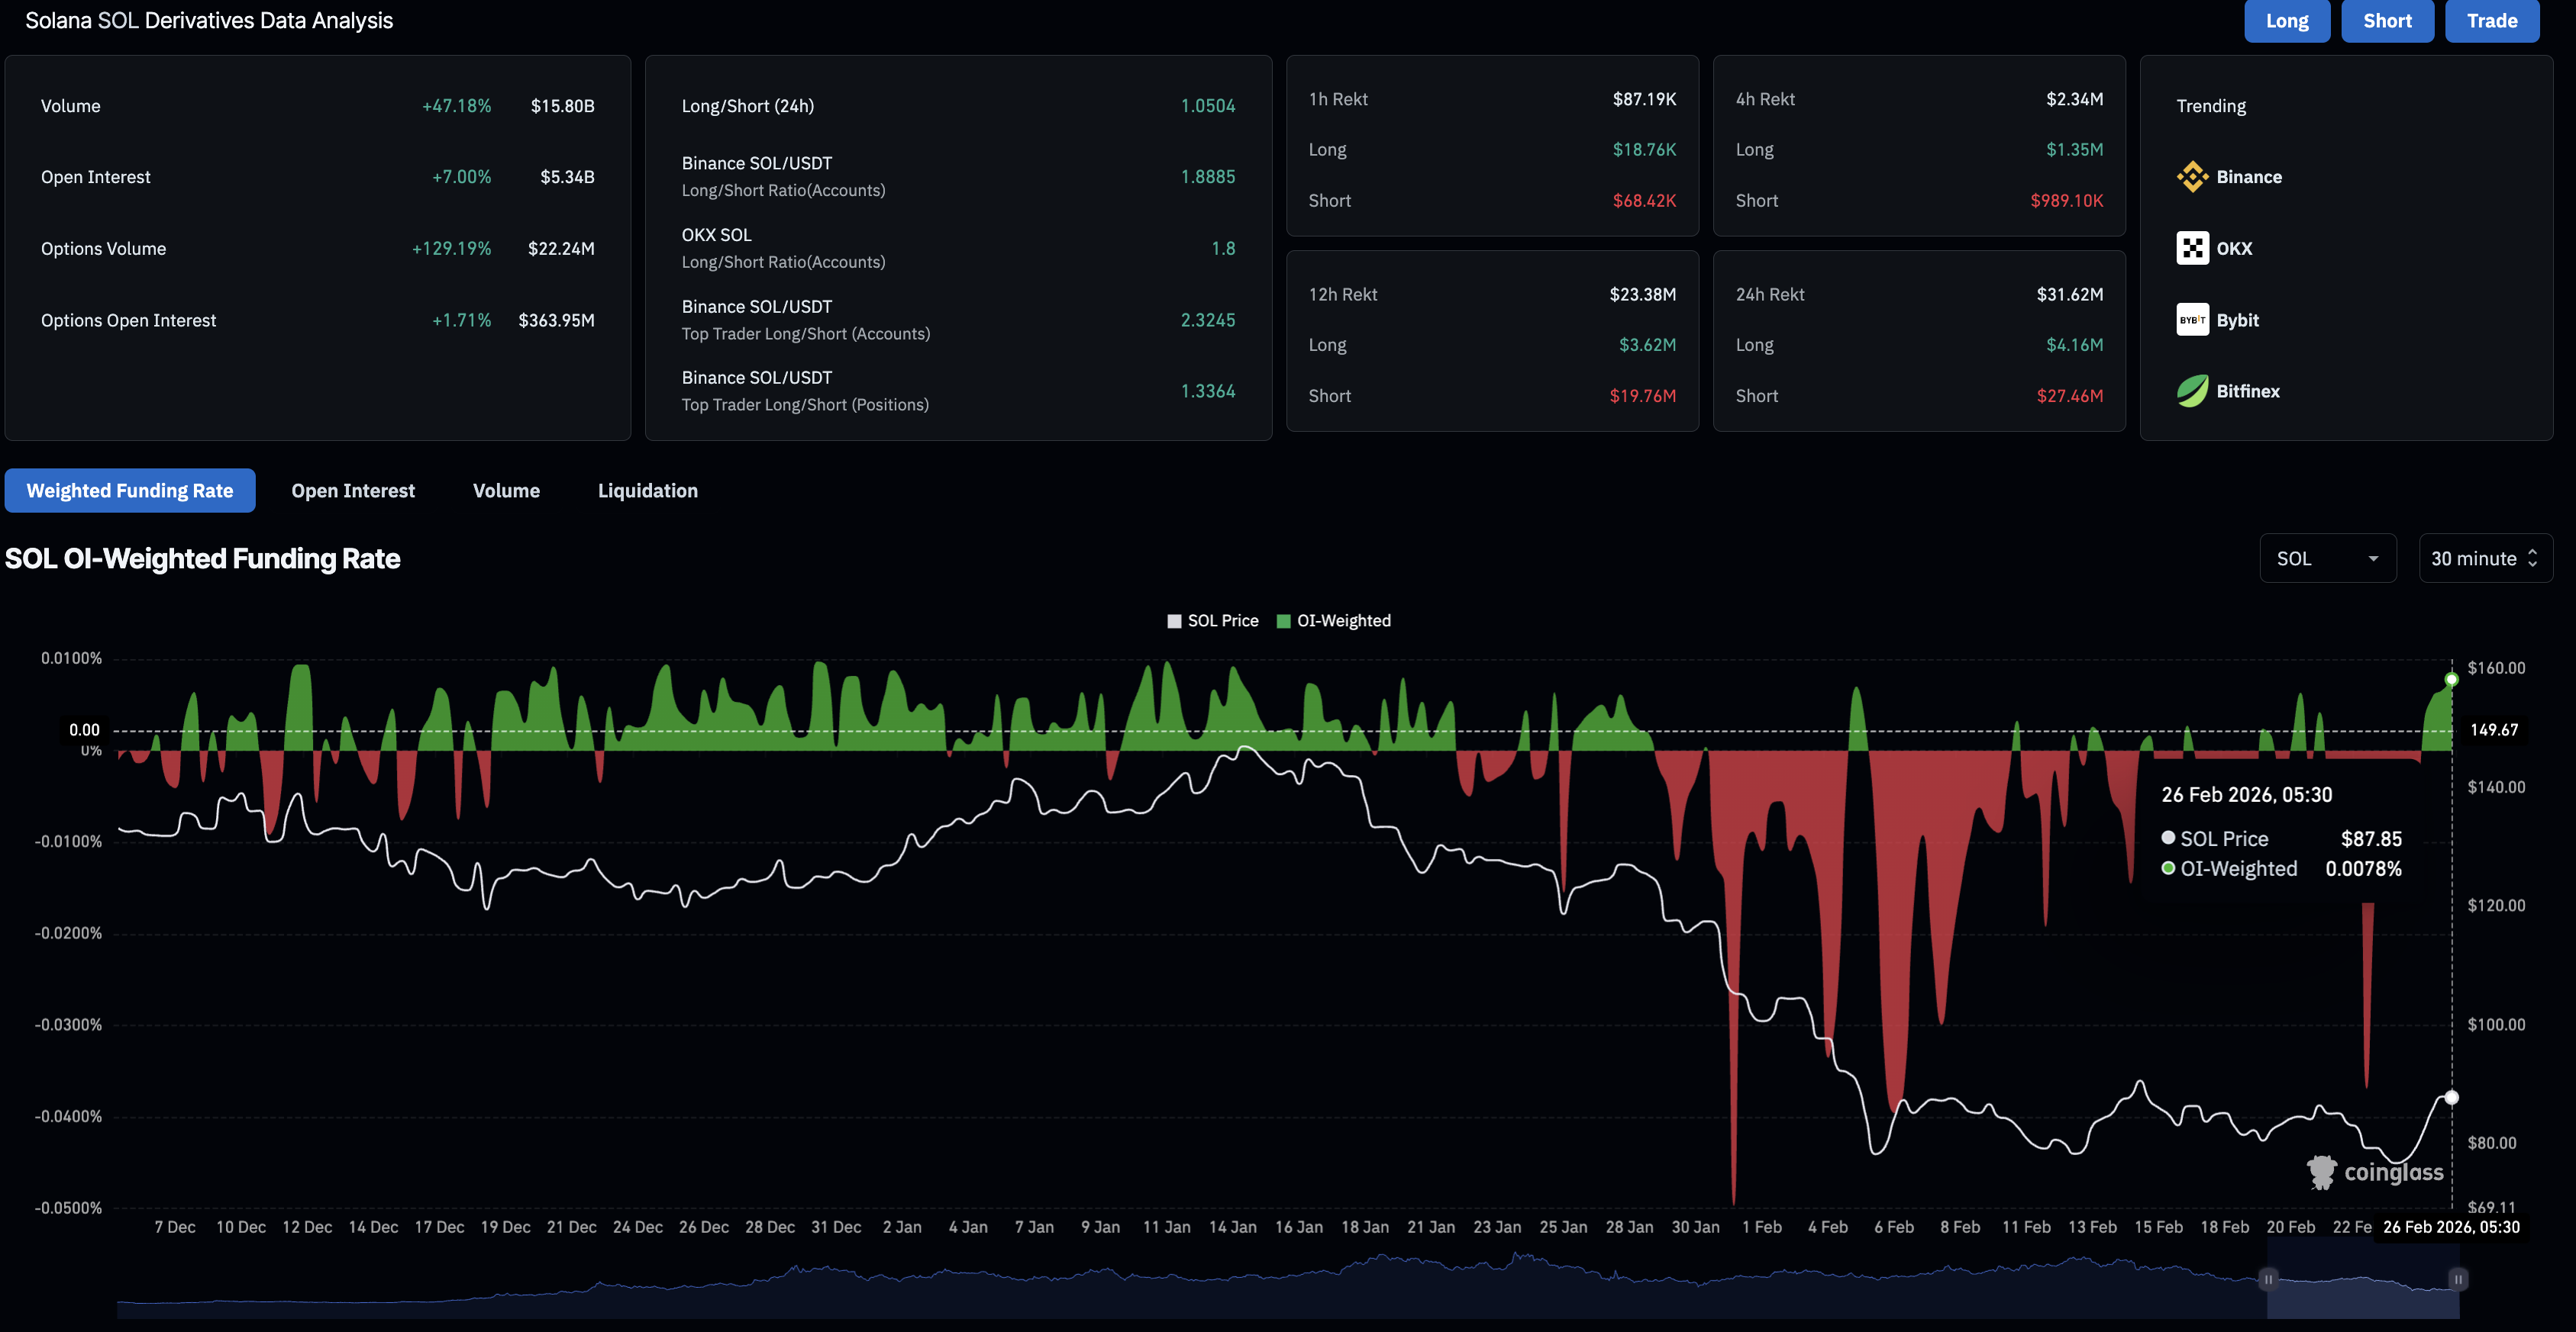This screenshot has height=1332, width=2576.
Task: Click the coinglass watermark logo
Action: click(2375, 1171)
